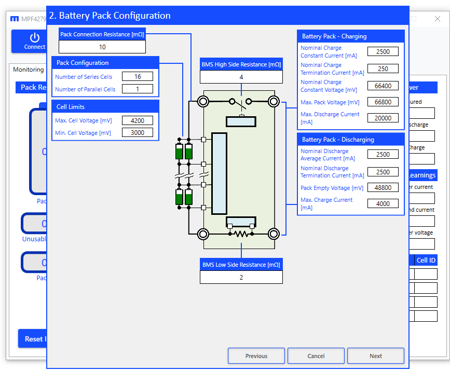Click the top-right terminal circle in diagram
This screenshot has width=450, height=370.
[x=274, y=101]
